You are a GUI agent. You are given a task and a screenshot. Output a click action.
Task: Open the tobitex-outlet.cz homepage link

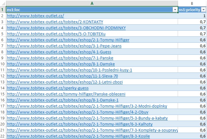point(36,16)
